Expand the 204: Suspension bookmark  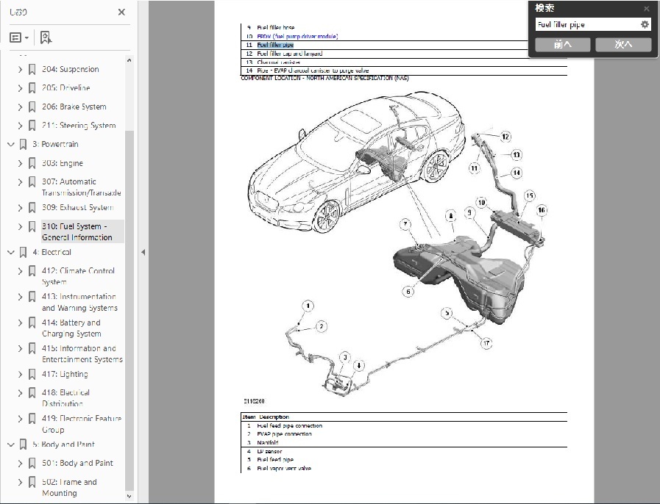click(x=20, y=69)
